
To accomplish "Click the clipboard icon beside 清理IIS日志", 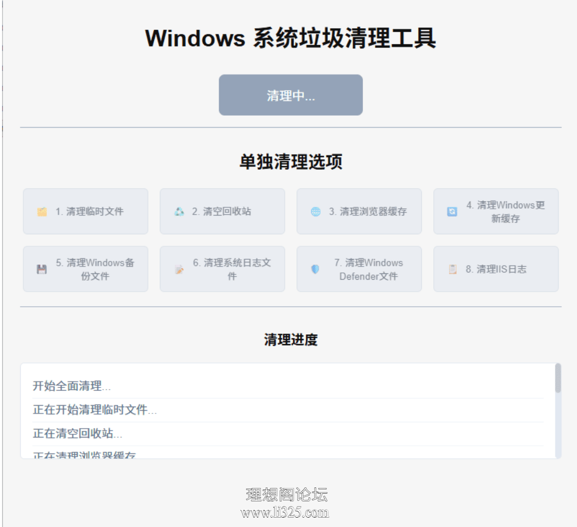I will click(x=453, y=269).
